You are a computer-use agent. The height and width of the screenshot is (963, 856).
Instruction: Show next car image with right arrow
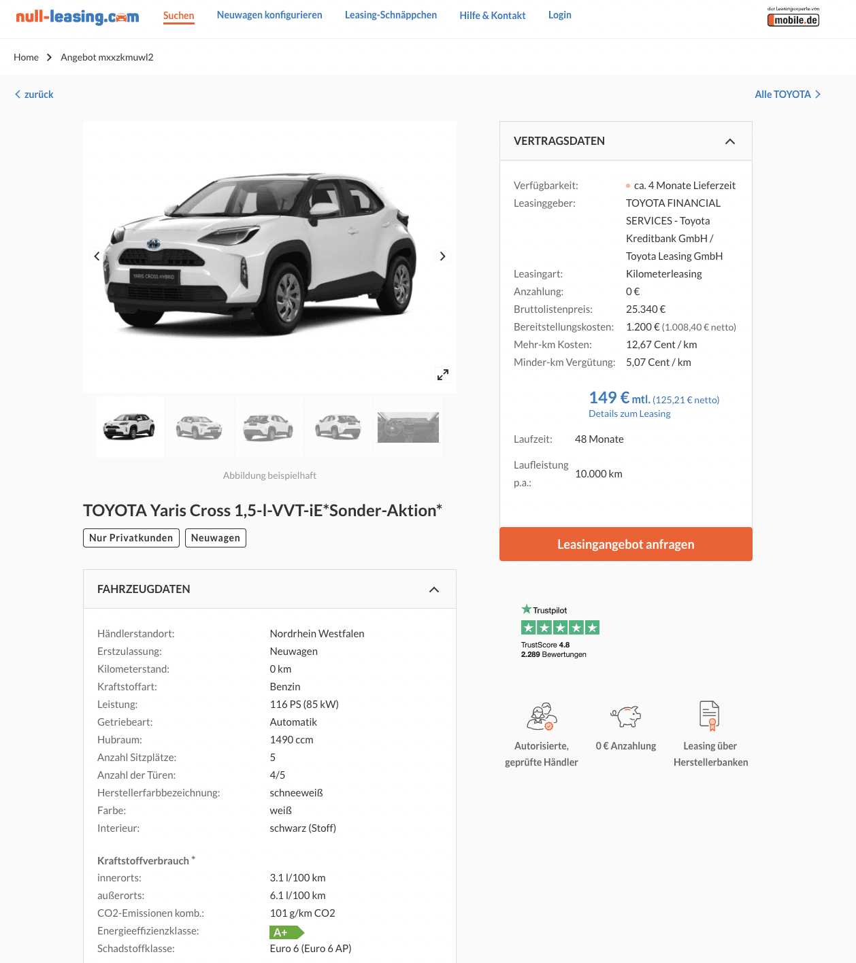(x=442, y=256)
